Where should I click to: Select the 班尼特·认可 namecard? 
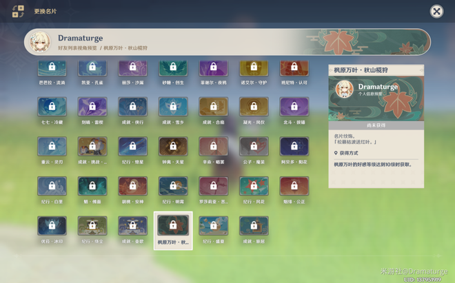click(294, 69)
